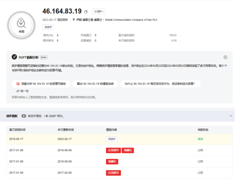This screenshot has height=182, width=235.
Task: Expand the 微步情报 section chevron
Action: [231, 116]
